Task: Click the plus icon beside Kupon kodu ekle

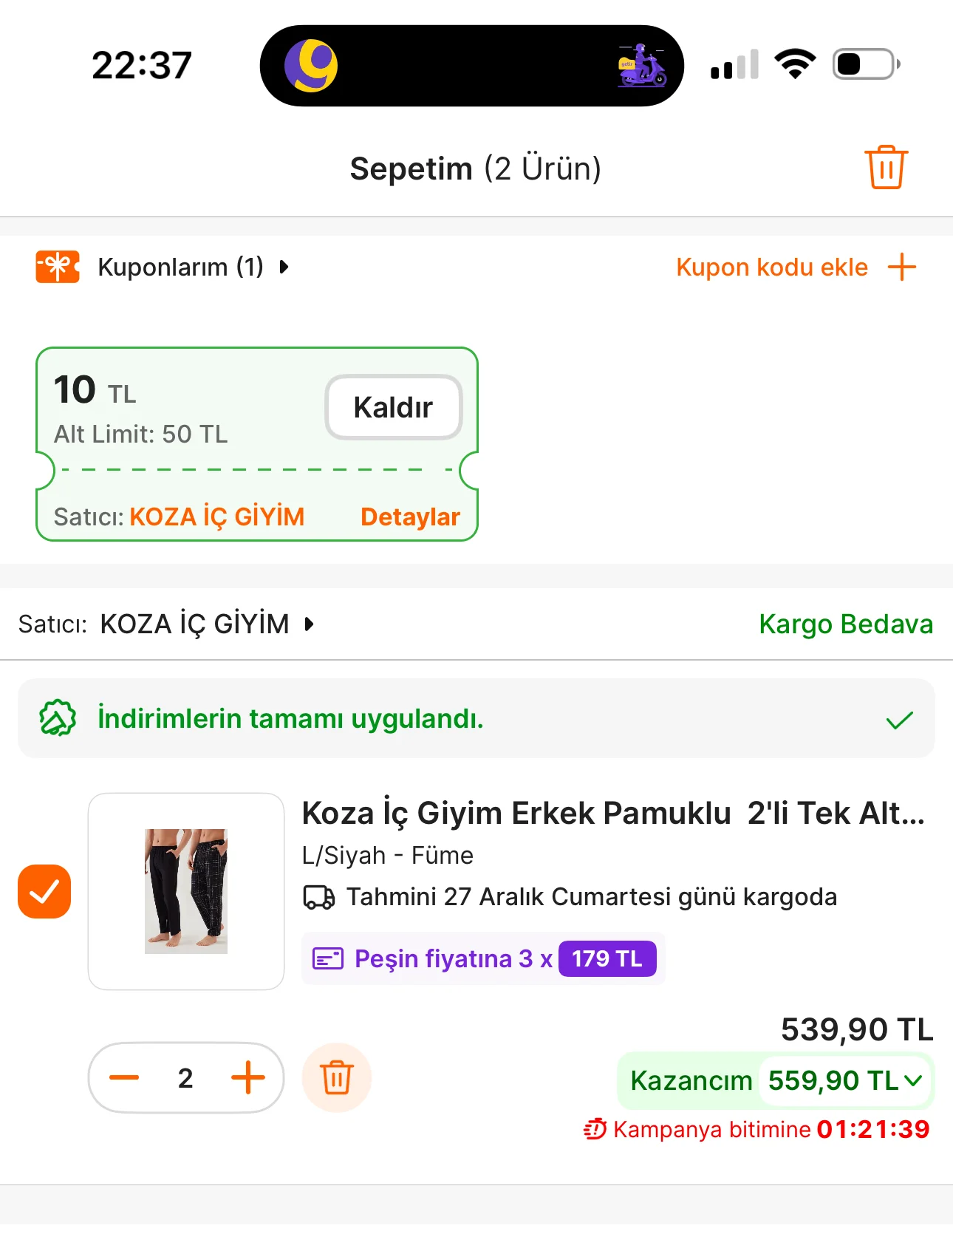Action: (x=901, y=267)
